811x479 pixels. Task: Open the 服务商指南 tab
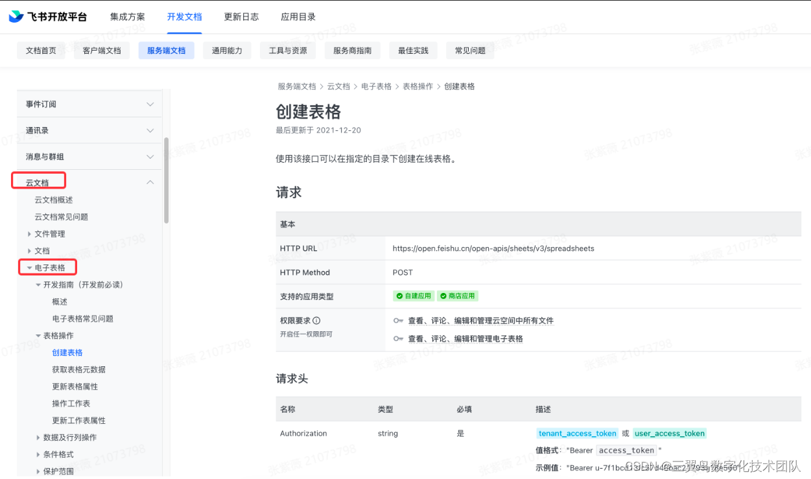tap(352, 51)
